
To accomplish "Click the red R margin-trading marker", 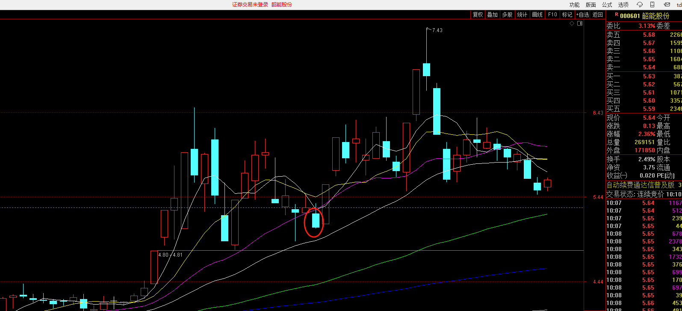I will [x=616, y=15].
